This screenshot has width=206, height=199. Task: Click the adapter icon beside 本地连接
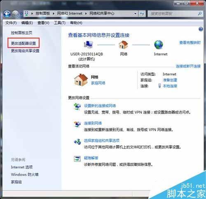(159, 86)
